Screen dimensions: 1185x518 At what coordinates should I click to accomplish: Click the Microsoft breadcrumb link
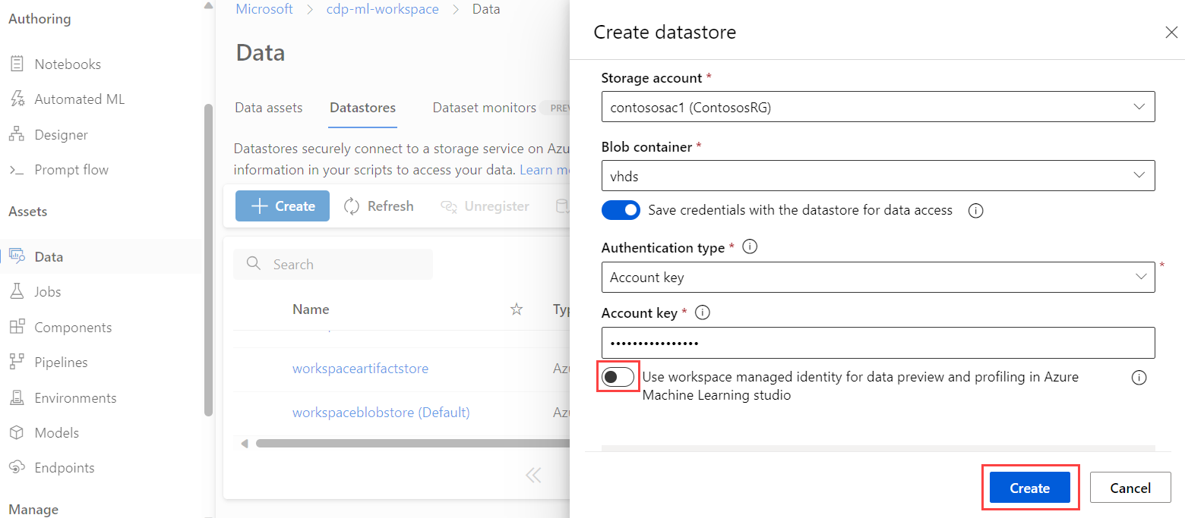point(264,9)
